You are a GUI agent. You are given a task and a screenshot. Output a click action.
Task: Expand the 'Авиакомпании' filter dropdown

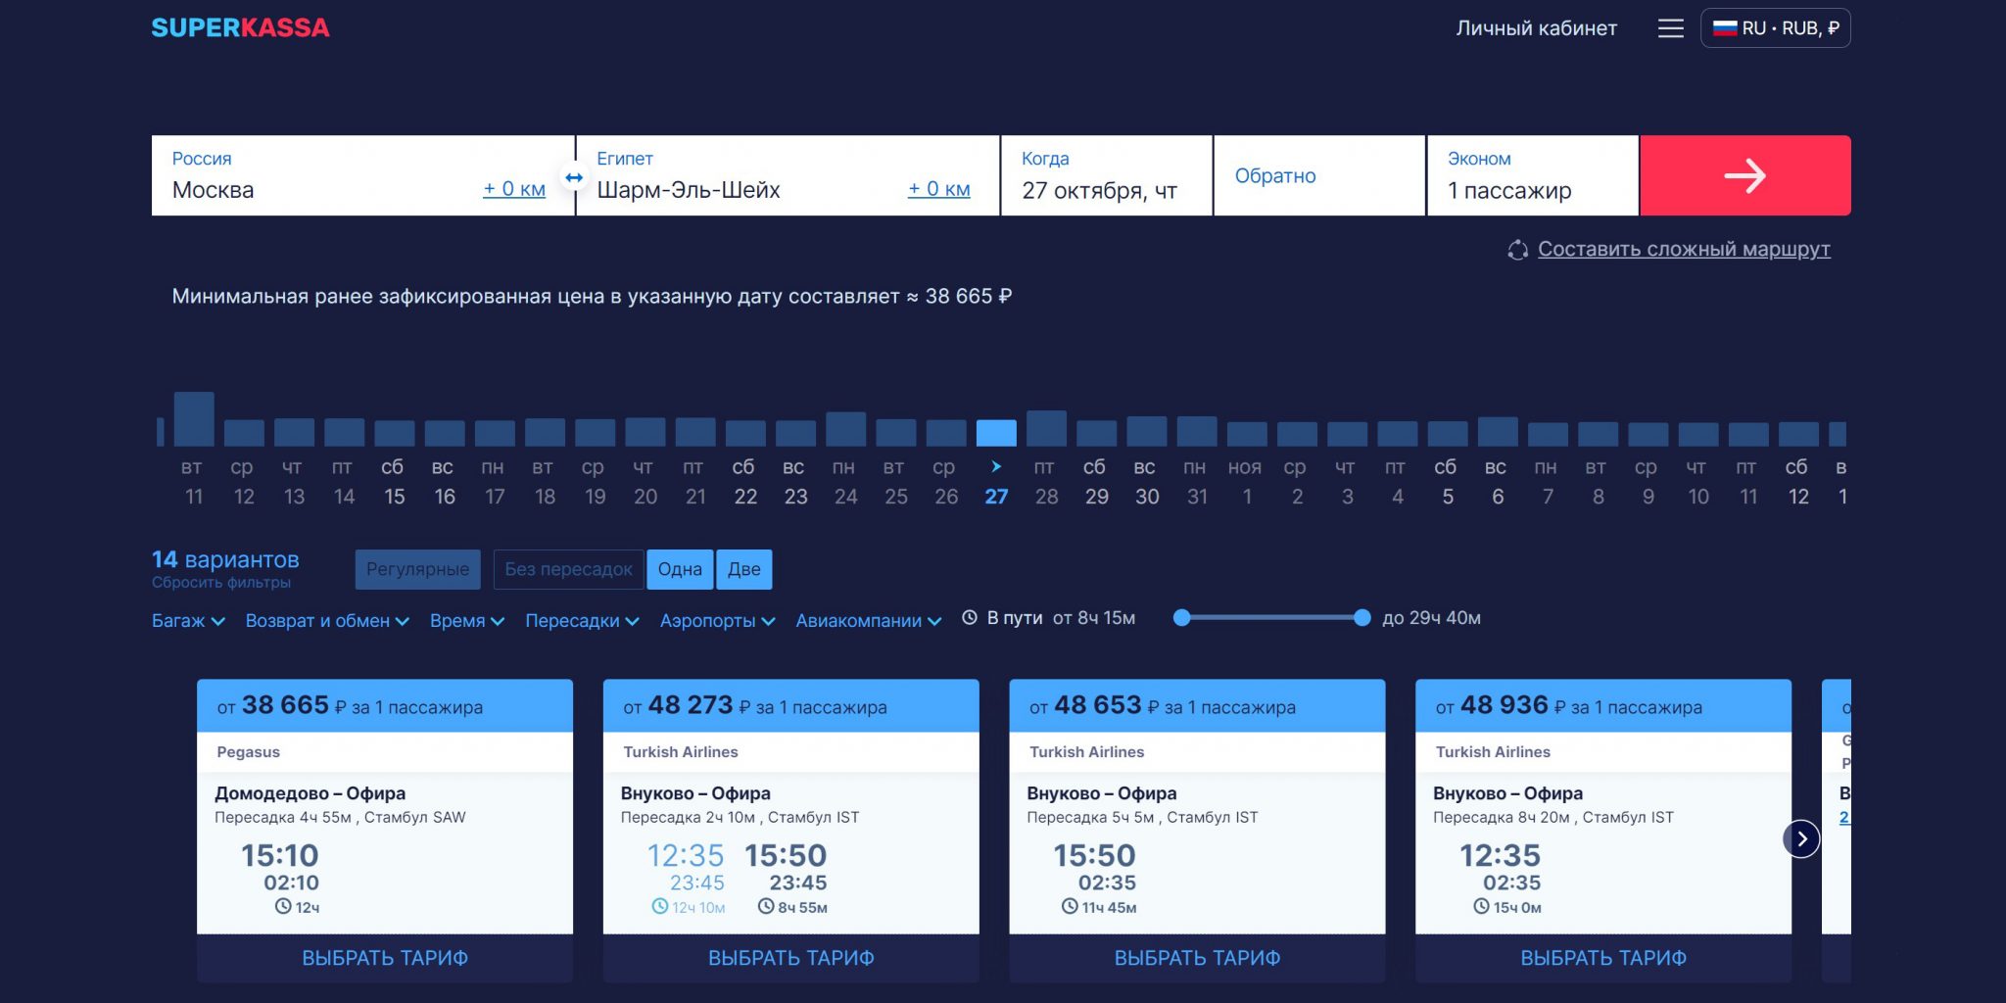click(x=868, y=620)
